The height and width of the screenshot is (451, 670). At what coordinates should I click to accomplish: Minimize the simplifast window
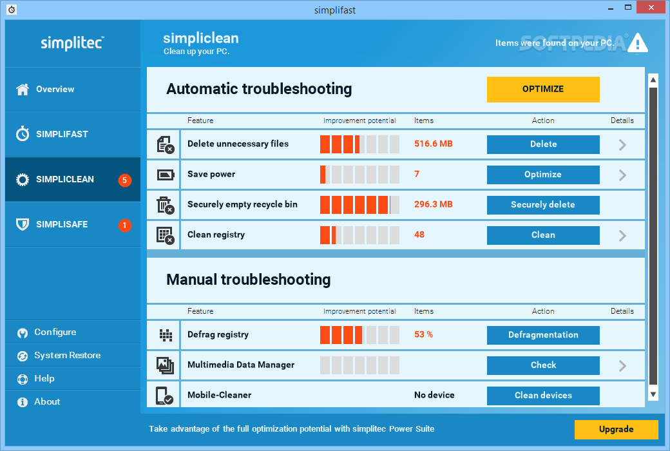pos(611,8)
